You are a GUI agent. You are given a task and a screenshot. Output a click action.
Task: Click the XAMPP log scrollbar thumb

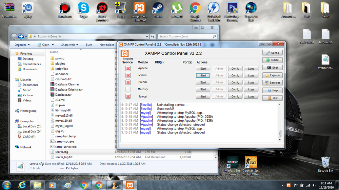click(279, 134)
